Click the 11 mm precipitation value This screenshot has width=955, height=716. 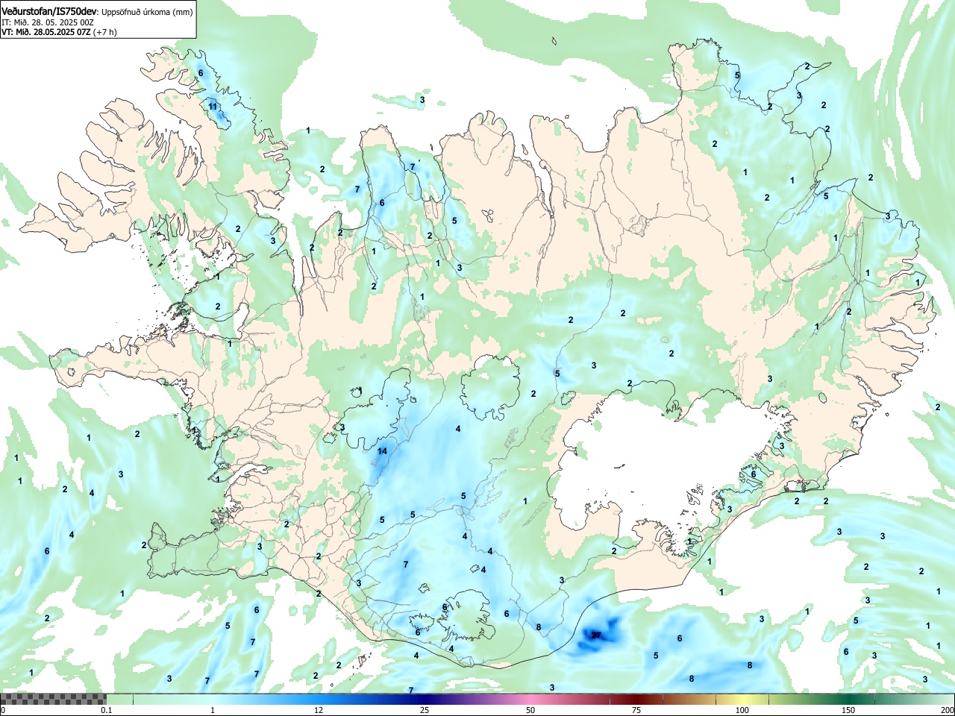213,107
